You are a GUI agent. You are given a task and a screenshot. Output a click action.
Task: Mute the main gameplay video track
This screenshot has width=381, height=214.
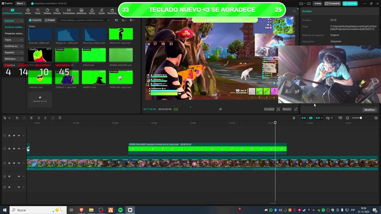pos(19,163)
